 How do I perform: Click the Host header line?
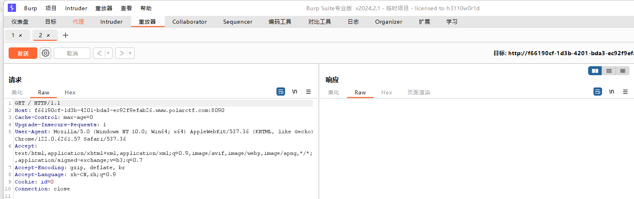[120, 110]
